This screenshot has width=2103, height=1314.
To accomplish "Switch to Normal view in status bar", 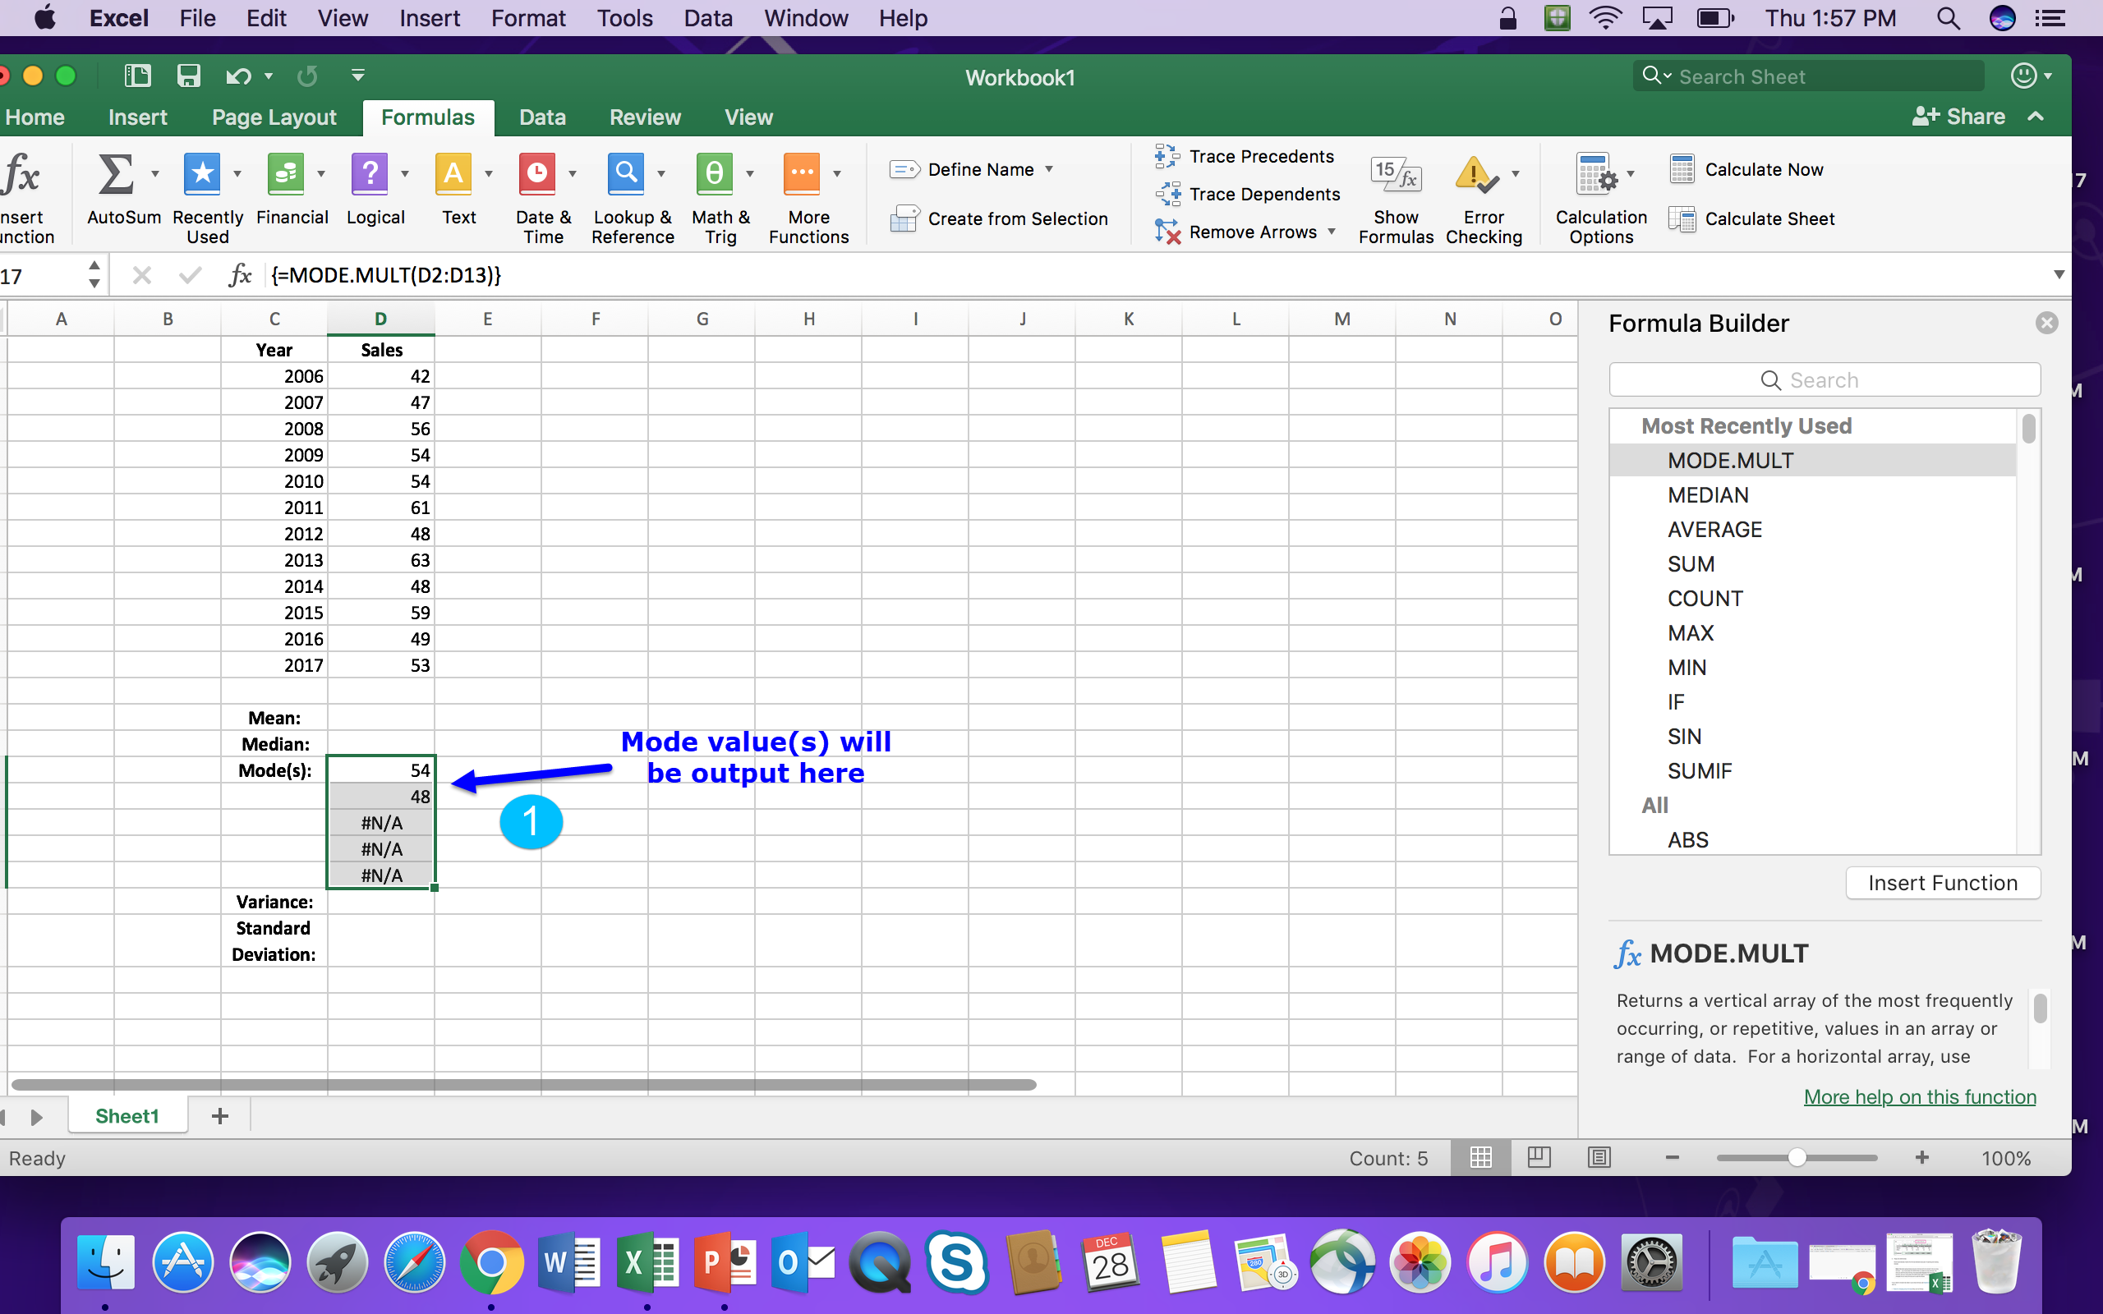I will tap(1481, 1158).
